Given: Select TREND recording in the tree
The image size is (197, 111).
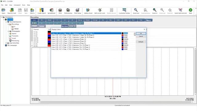Looking at the screenshot, I should (16, 29).
